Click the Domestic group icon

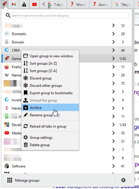click(7, 34)
